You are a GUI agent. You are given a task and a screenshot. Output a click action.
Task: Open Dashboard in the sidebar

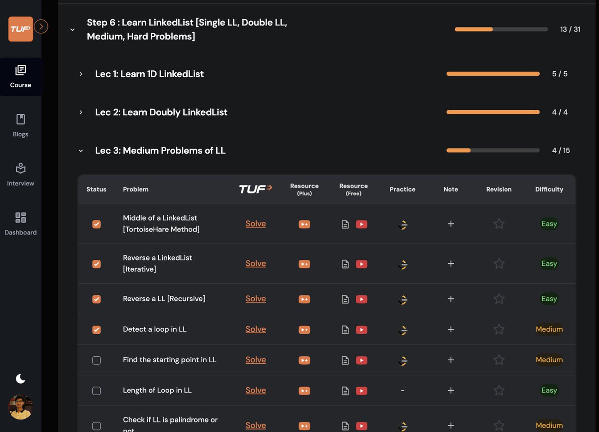[x=20, y=223]
